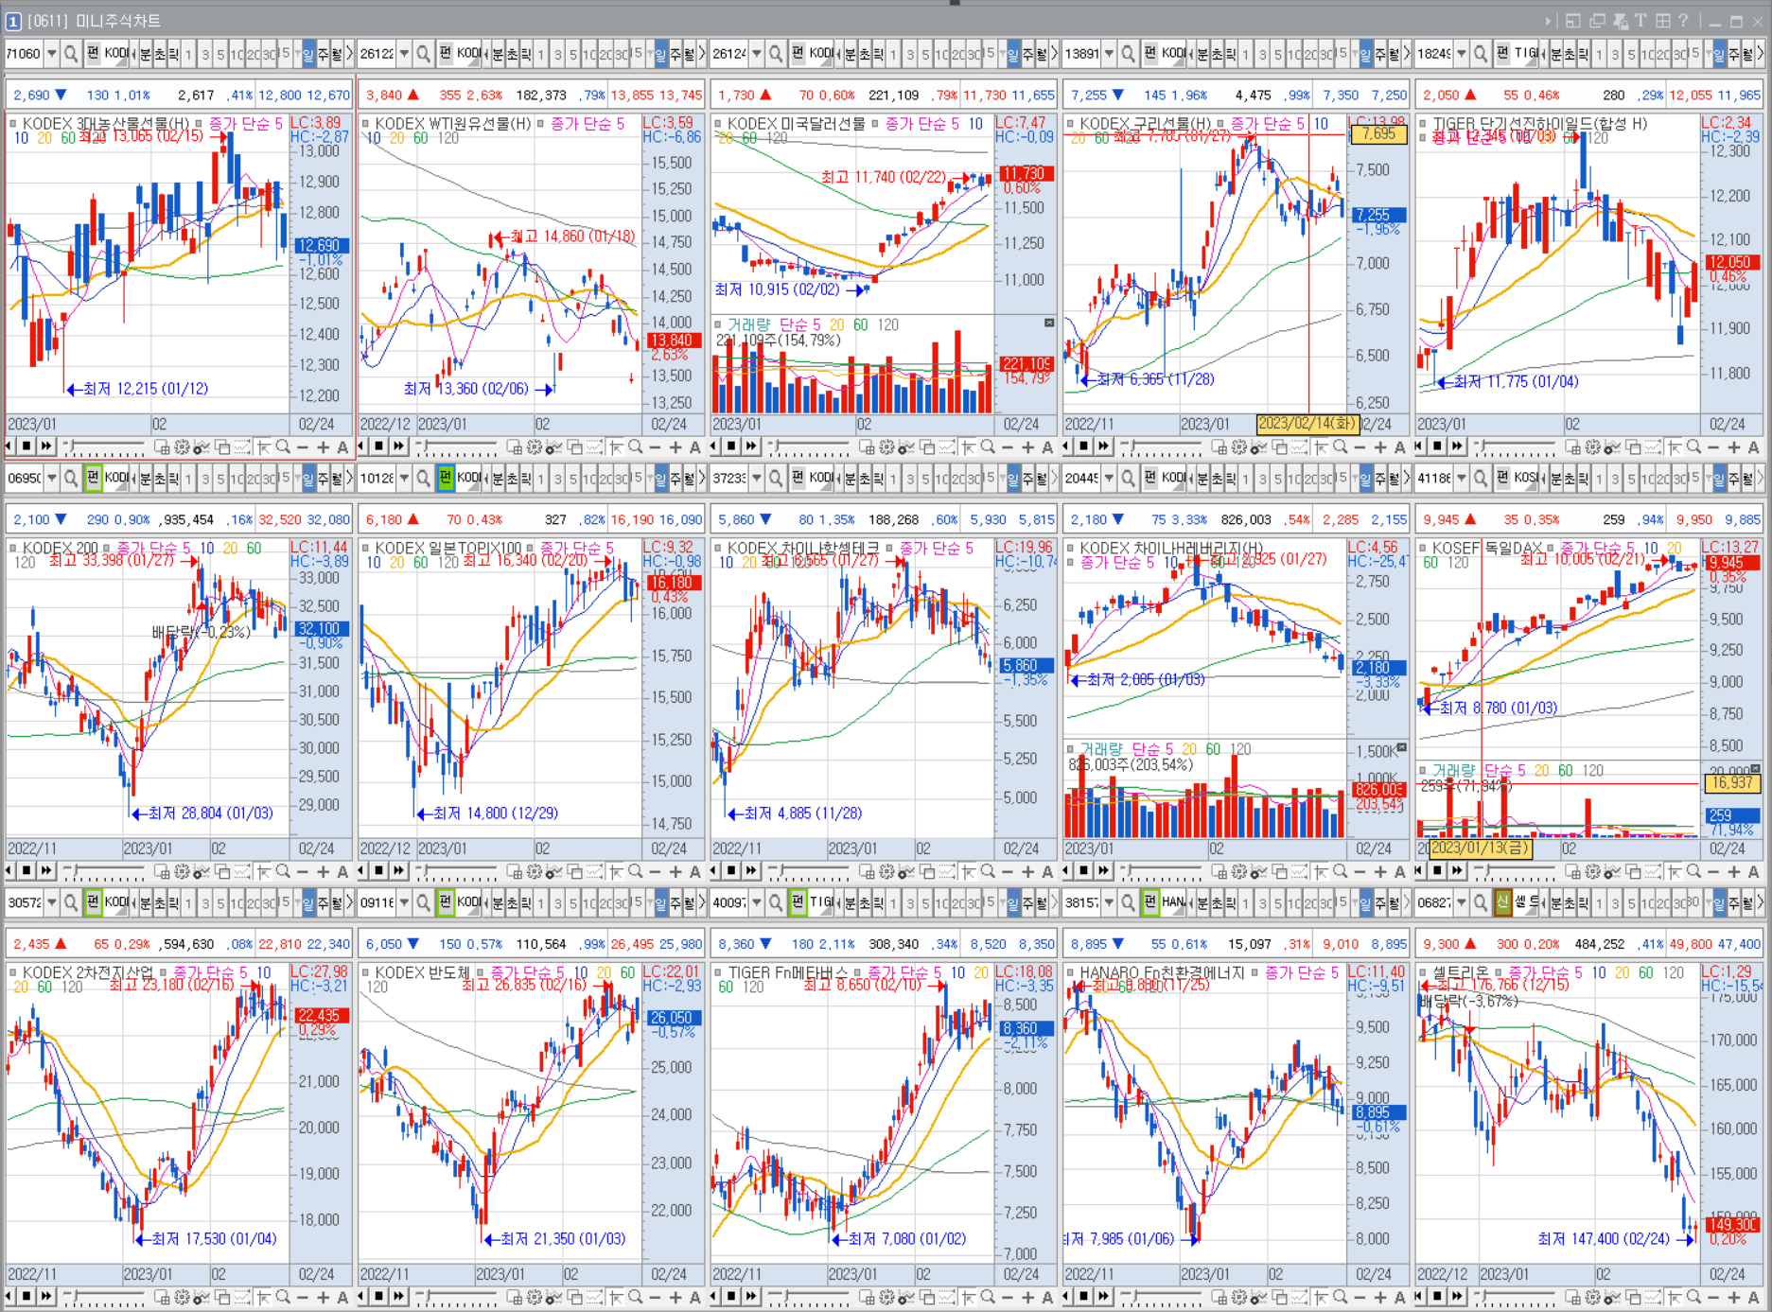Click the scroll slider under HANARO Fn친환경에너지 chart
Viewport: 1772px width, 1312px height.
click(x=1162, y=1296)
